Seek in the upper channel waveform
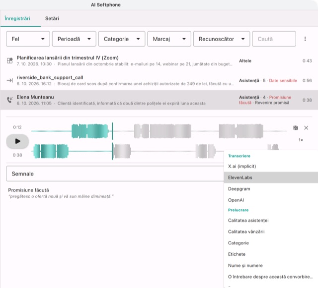This screenshot has width=318, height=288. (159, 131)
